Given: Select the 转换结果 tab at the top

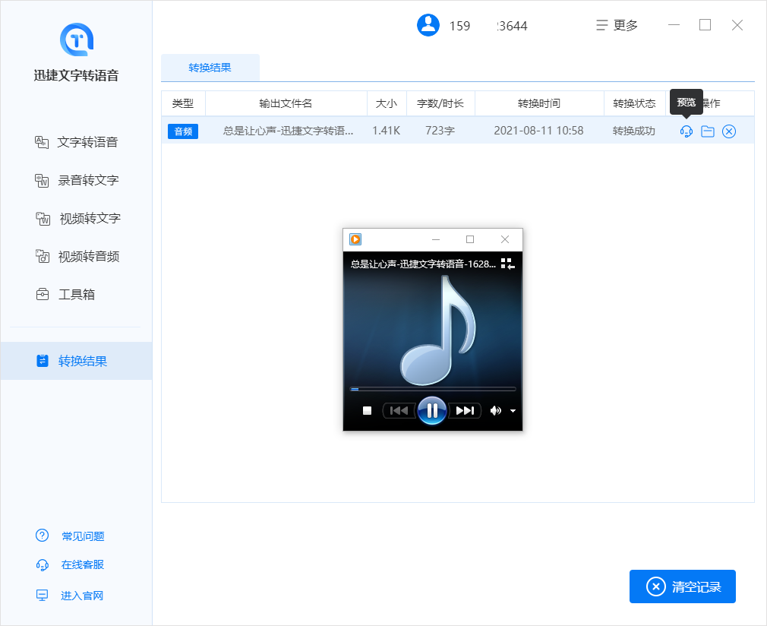Looking at the screenshot, I should [x=210, y=68].
